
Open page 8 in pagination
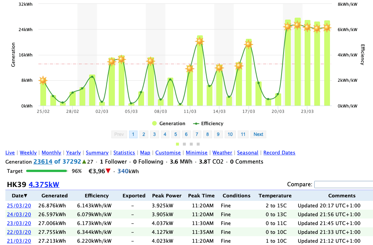coord(207,134)
